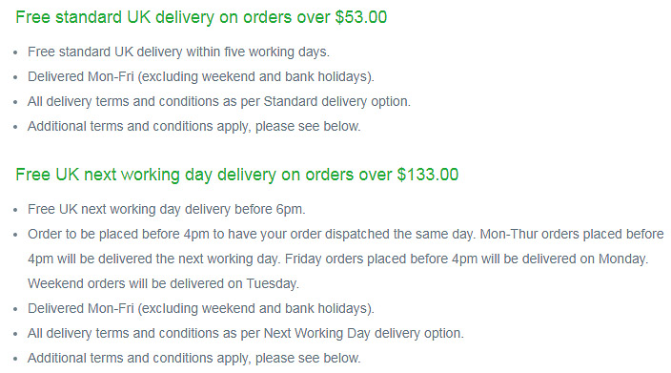Viewport: 671px width, 373px height.
Task: Click last 'Additional terms and conditions apply' line
Action: point(193,359)
